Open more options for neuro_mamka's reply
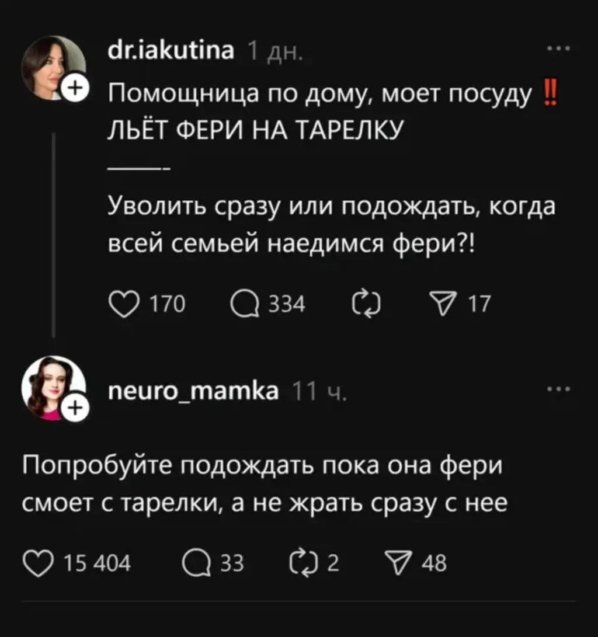This screenshot has height=637, width=598. (x=562, y=389)
